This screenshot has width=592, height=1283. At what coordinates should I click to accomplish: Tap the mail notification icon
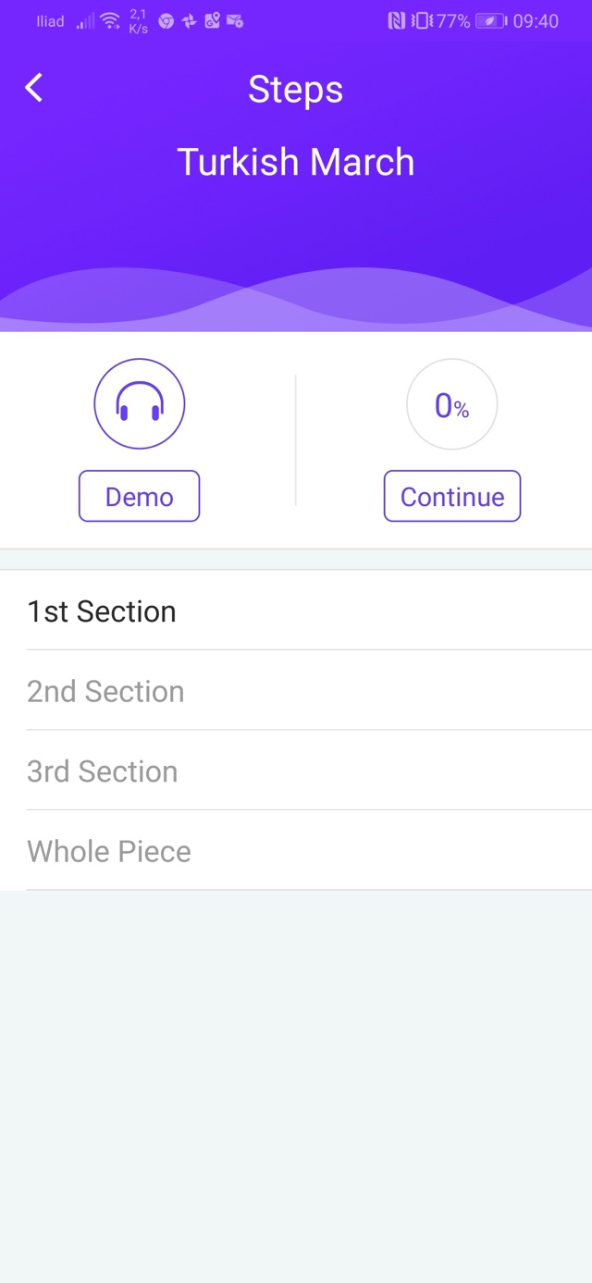(235, 21)
